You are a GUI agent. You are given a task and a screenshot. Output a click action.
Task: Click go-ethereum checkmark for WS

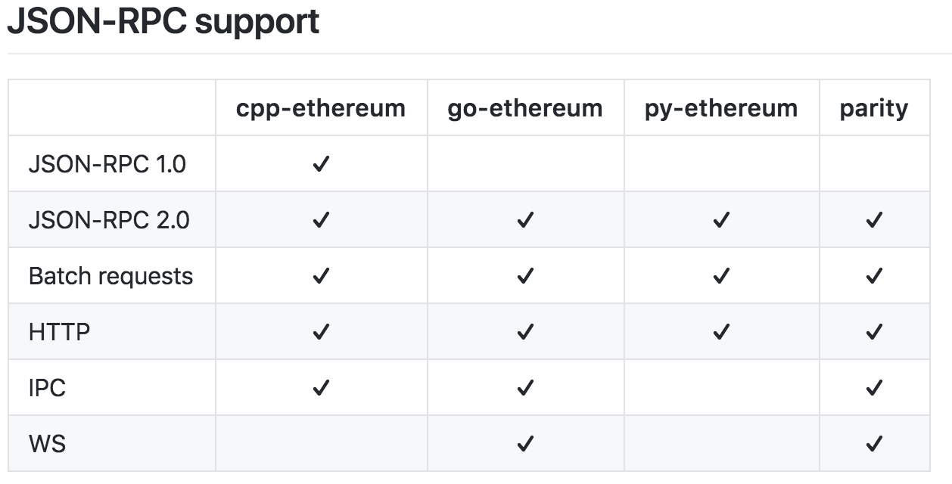pos(524,444)
